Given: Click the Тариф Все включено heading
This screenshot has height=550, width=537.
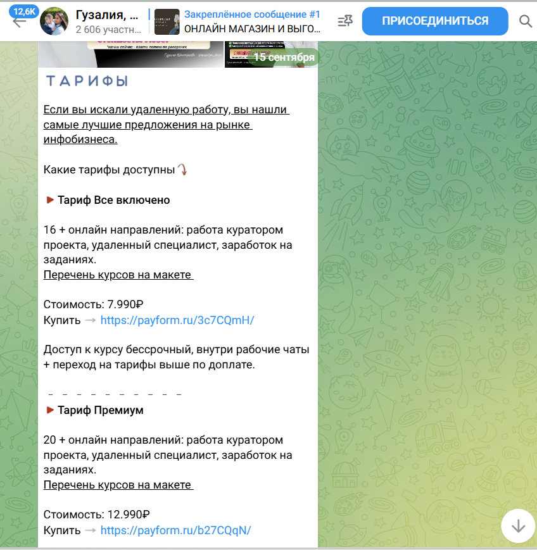Looking at the screenshot, I should pos(113,200).
